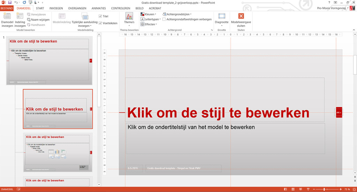
Task: Click the Save icon in quick access toolbar
Action: coord(9,2)
